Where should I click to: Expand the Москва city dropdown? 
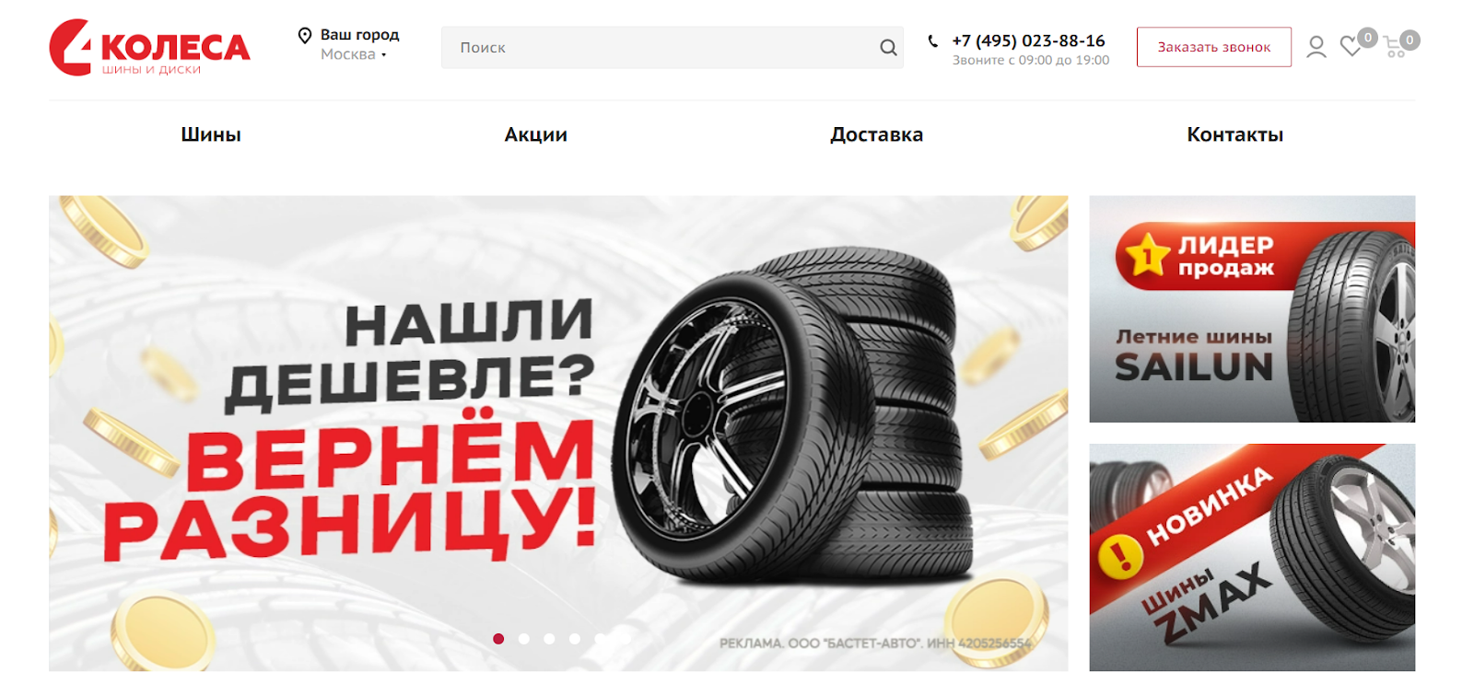click(353, 54)
